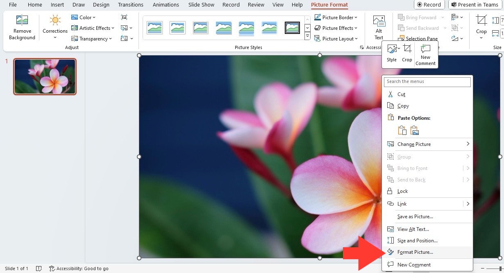
Task: Open the Transparency dropdown
Action: click(92, 39)
